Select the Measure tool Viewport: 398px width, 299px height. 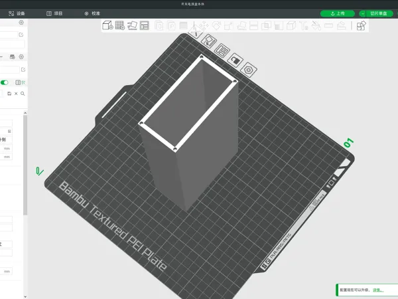[328, 26]
